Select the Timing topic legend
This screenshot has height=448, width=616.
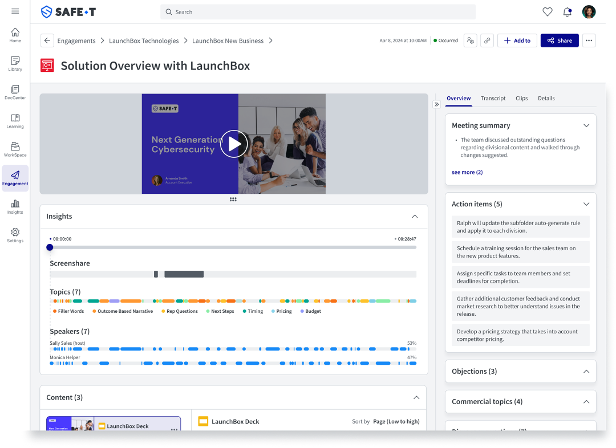click(x=253, y=311)
